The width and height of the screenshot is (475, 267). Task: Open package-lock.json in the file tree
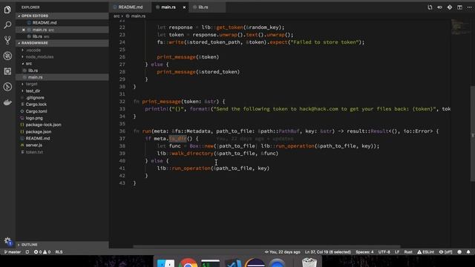point(62,125)
